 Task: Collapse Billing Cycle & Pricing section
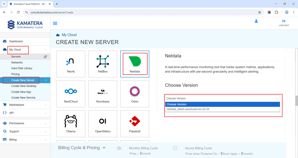coord(104,148)
